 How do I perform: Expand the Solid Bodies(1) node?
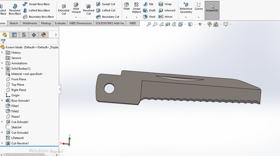click(2, 68)
